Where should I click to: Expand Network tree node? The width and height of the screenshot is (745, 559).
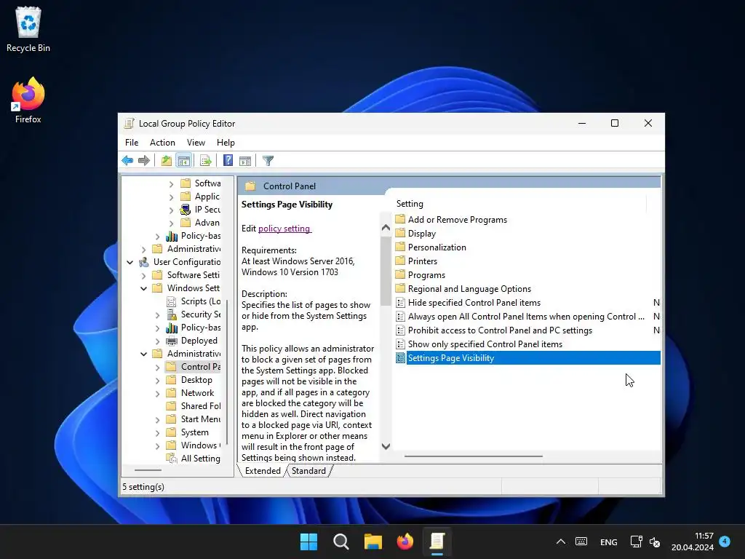point(157,393)
